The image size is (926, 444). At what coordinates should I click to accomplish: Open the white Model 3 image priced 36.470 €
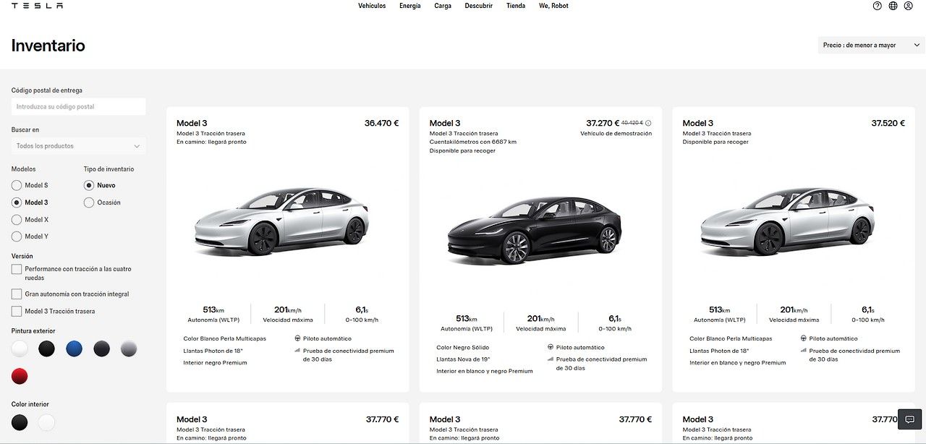(x=283, y=222)
